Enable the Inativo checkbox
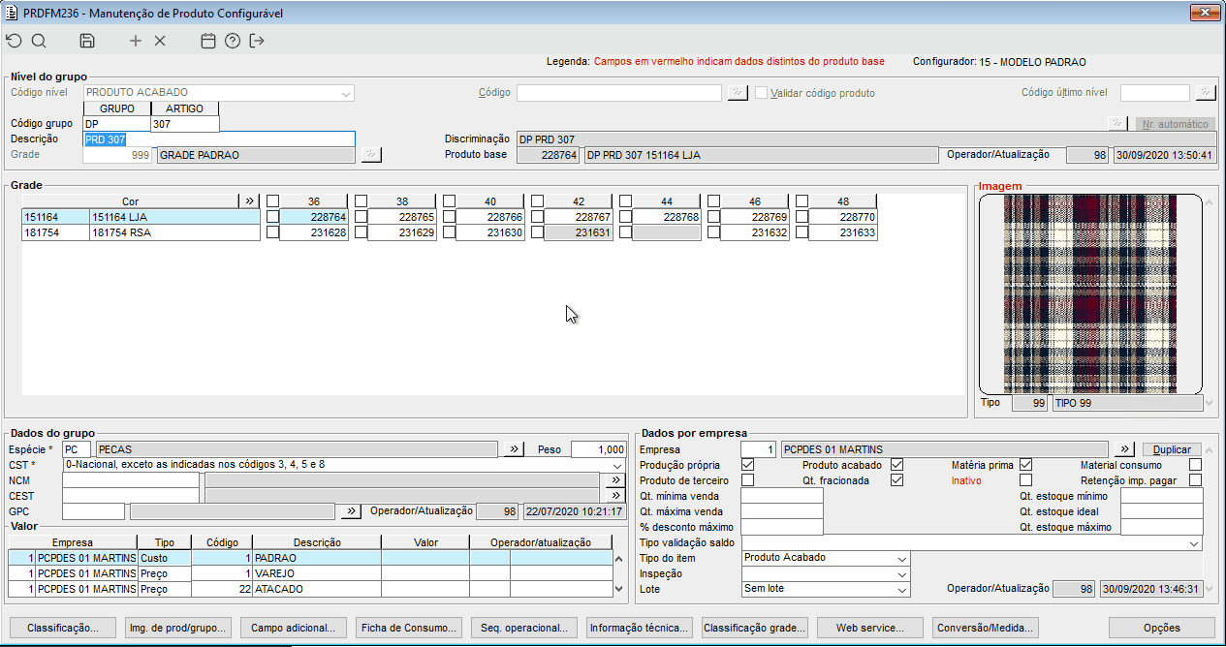 1025,479
